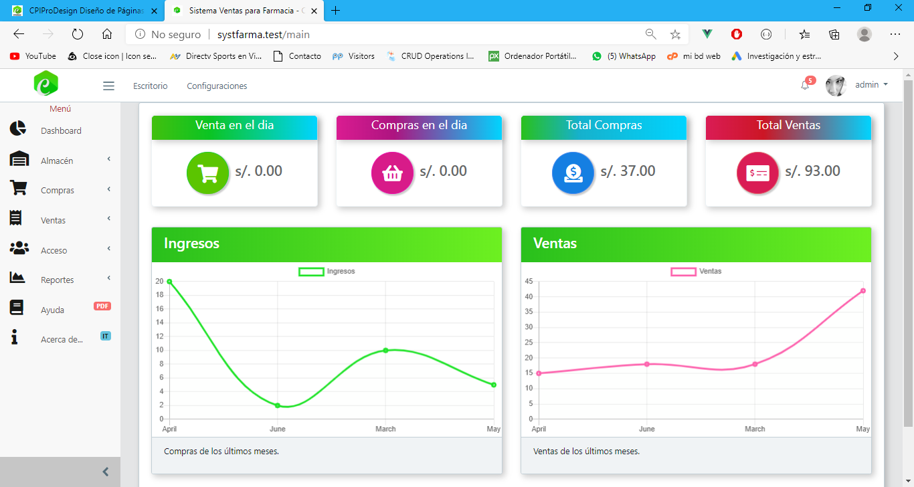This screenshot has width=914, height=487.
Task: Open the favorites list icon
Action: tap(804, 34)
